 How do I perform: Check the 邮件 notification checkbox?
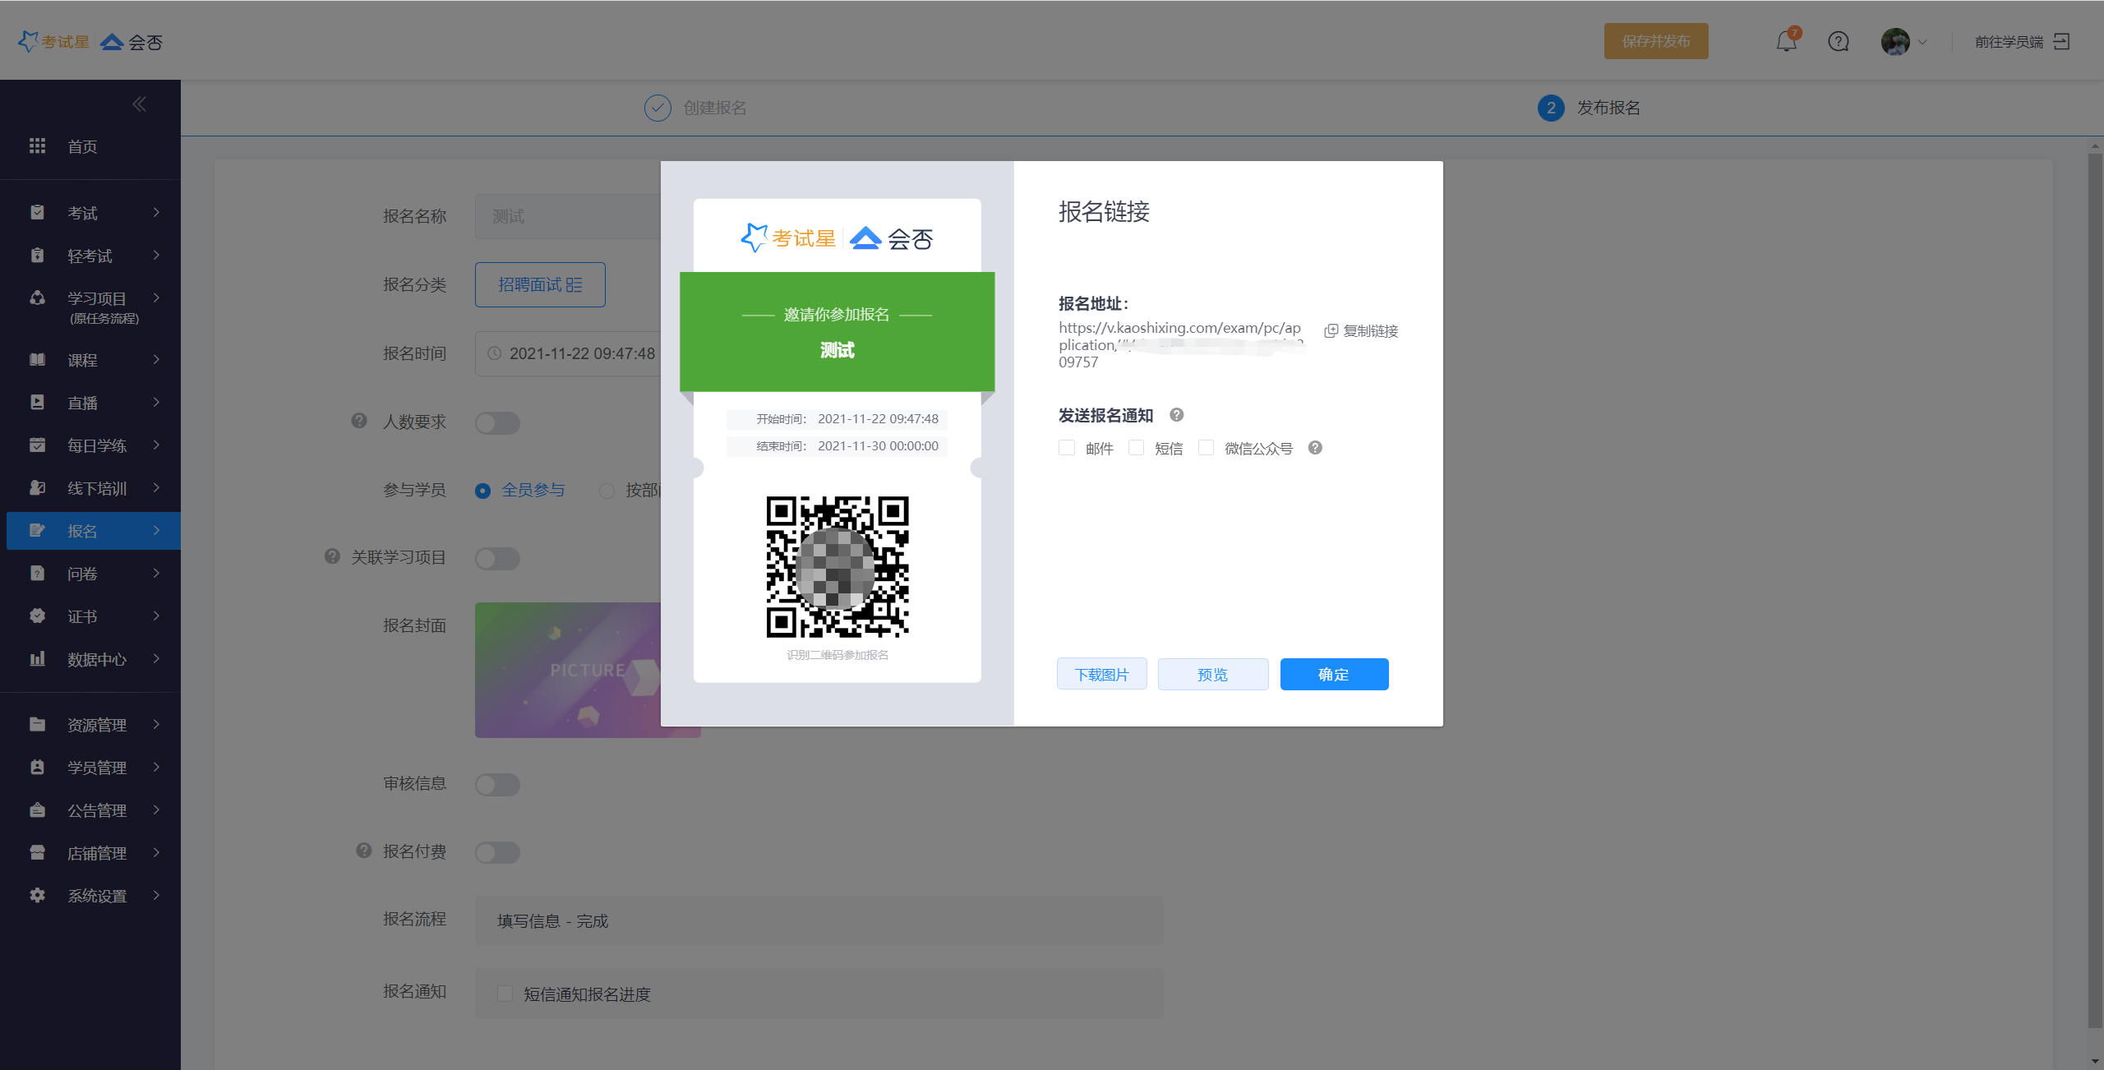click(1067, 448)
